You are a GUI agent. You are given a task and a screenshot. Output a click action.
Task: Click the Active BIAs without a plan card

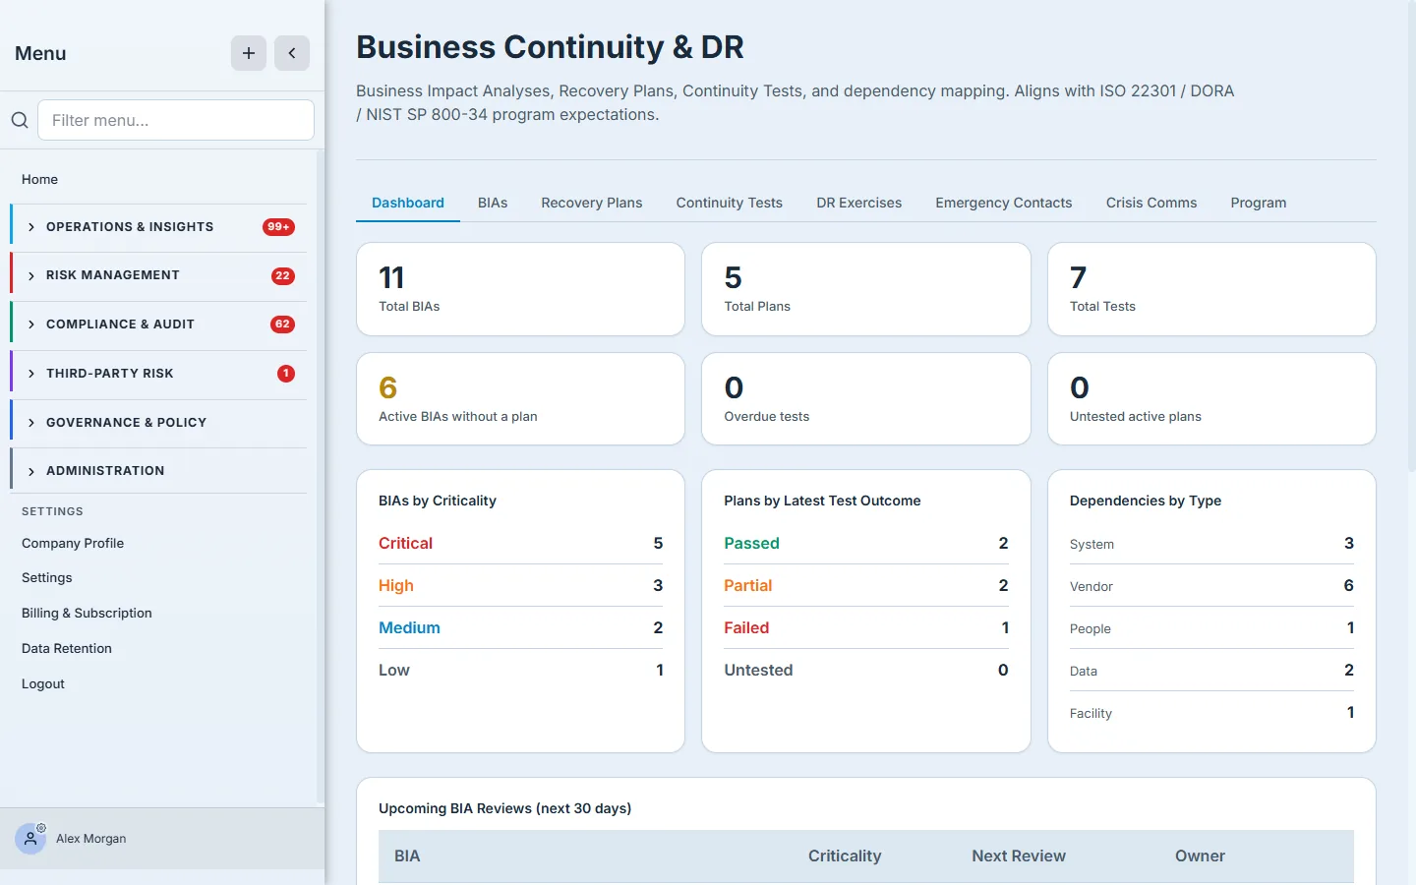tap(520, 399)
